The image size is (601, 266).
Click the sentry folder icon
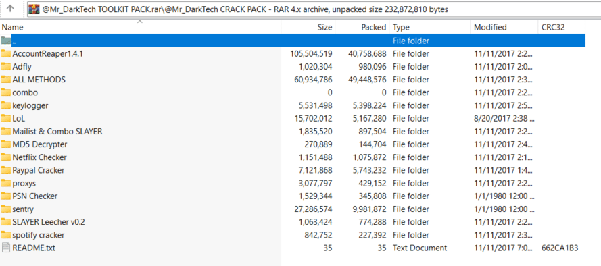click(6, 209)
